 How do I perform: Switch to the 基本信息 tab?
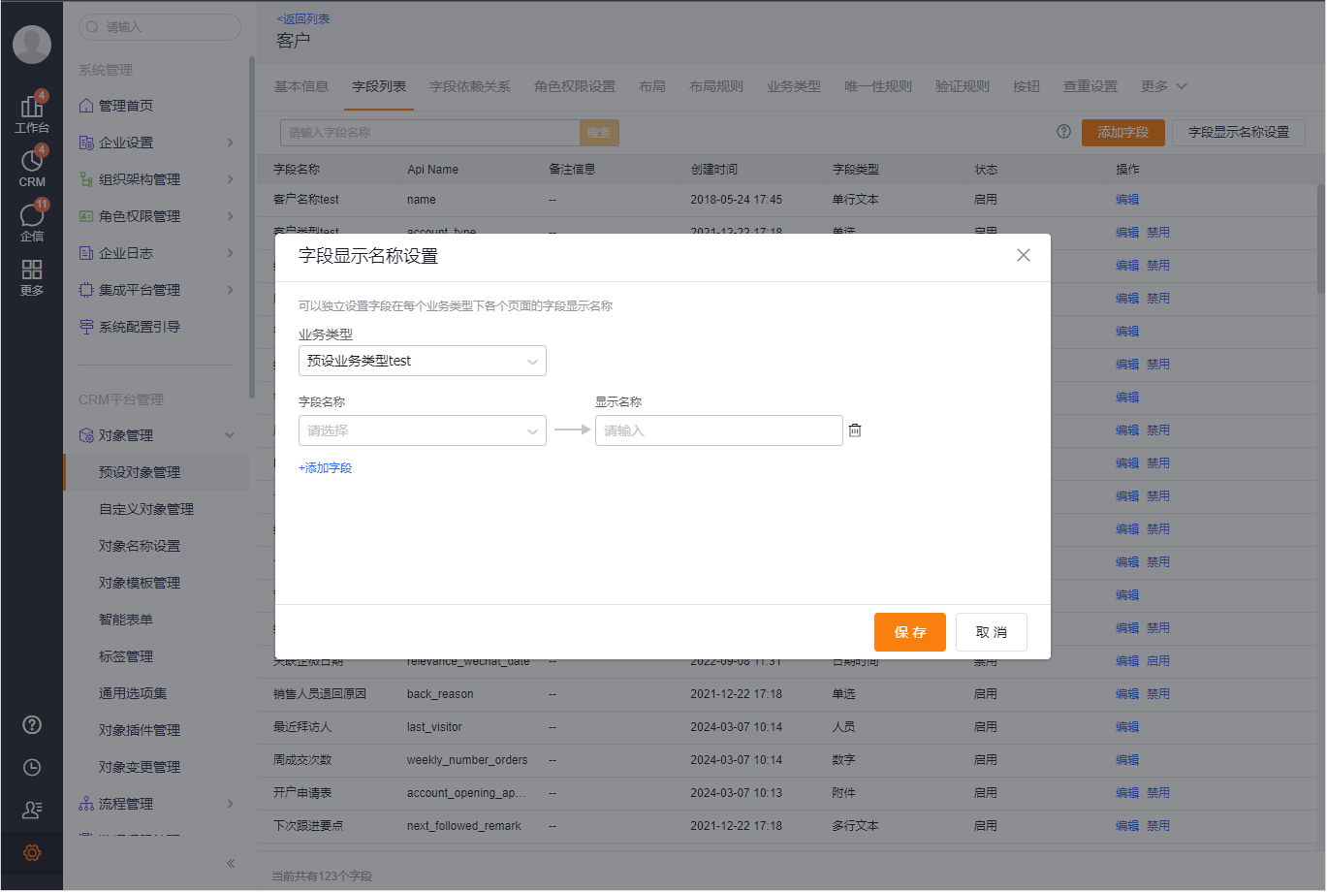click(300, 85)
